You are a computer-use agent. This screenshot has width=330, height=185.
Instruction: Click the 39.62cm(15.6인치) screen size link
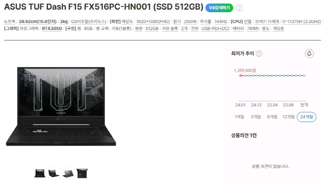click(x=38, y=22)
